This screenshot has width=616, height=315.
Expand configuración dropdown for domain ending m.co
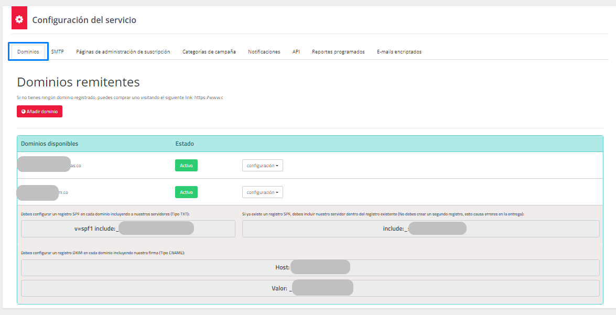point(262,192)
